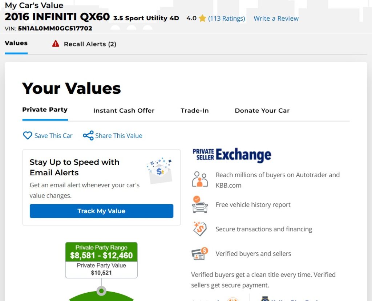372x301 pixels.
Task: Click the verified buyers ID card icon
Action: pyautogui.click(x=200, y=253)
